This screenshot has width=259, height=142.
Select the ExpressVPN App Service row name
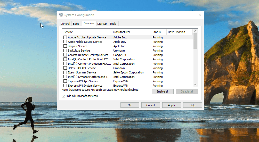coord(83,81)
